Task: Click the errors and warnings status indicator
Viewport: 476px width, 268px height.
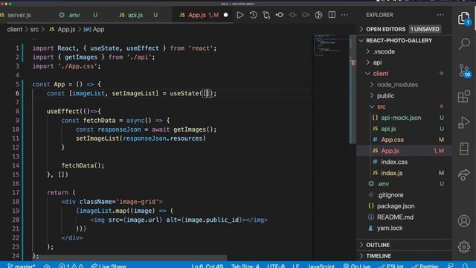Action: click(71, 266)
